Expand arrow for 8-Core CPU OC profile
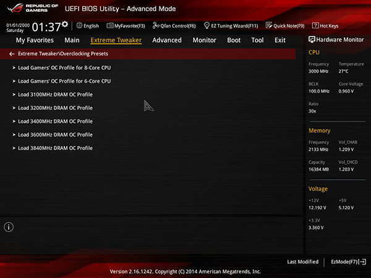The height and width of the screenshot is (278, 371). point(14,67)
